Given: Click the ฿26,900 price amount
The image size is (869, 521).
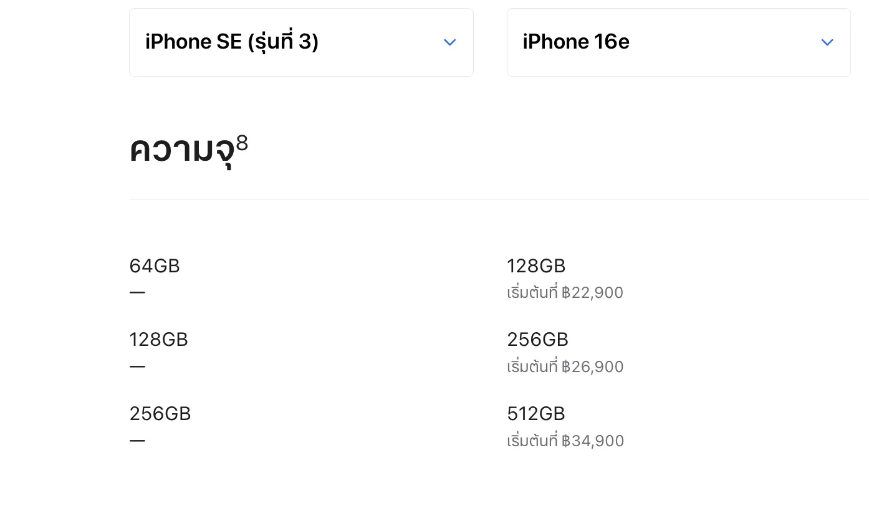Looking at the screenshot, I should [592, 366].
